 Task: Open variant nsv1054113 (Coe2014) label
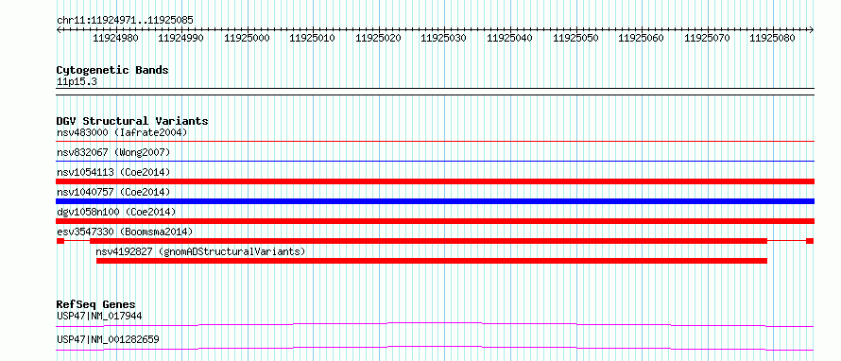coord(113,172)
